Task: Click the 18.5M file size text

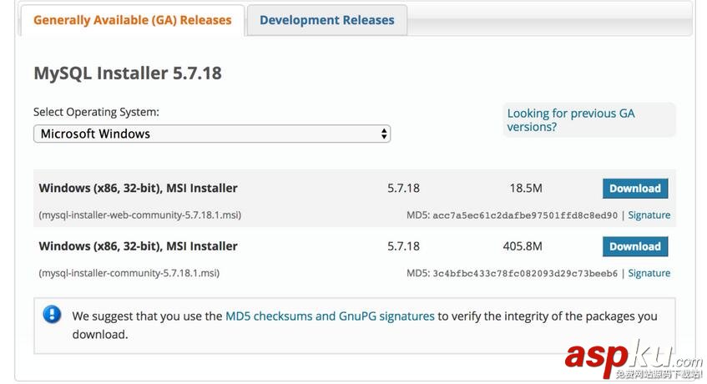Action: click(526, 189)
